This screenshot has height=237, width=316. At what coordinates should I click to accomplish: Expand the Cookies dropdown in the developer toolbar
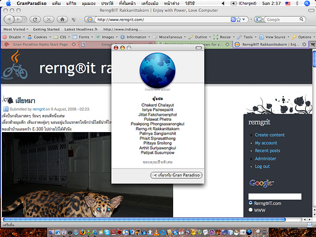[x=39, y=37]
